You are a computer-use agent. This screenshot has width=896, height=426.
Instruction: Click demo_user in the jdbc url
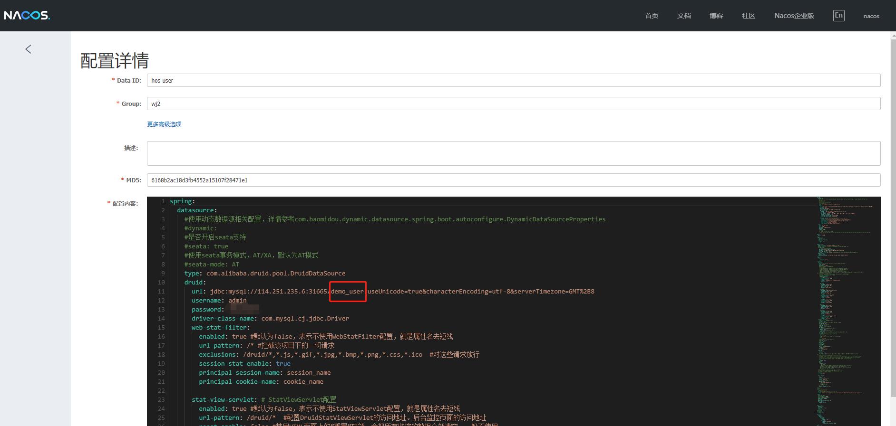pyautogui.click(x=347, y=292)
